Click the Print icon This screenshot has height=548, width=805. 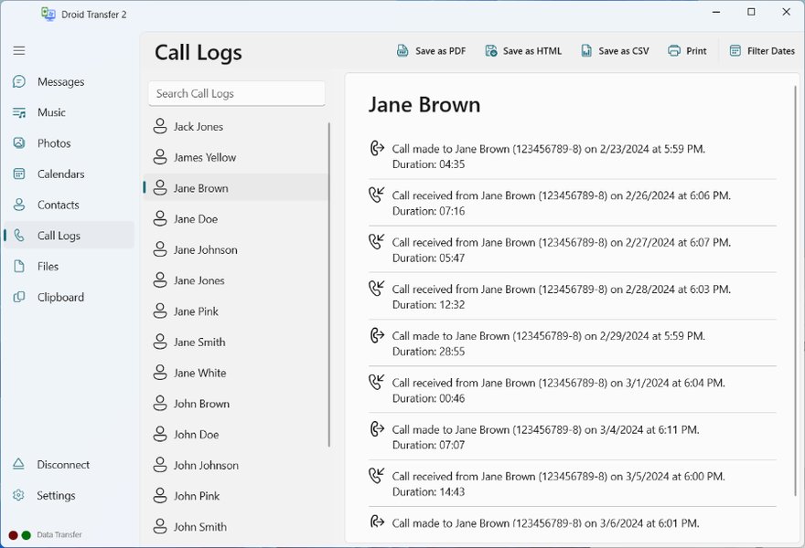pos(674,51)
